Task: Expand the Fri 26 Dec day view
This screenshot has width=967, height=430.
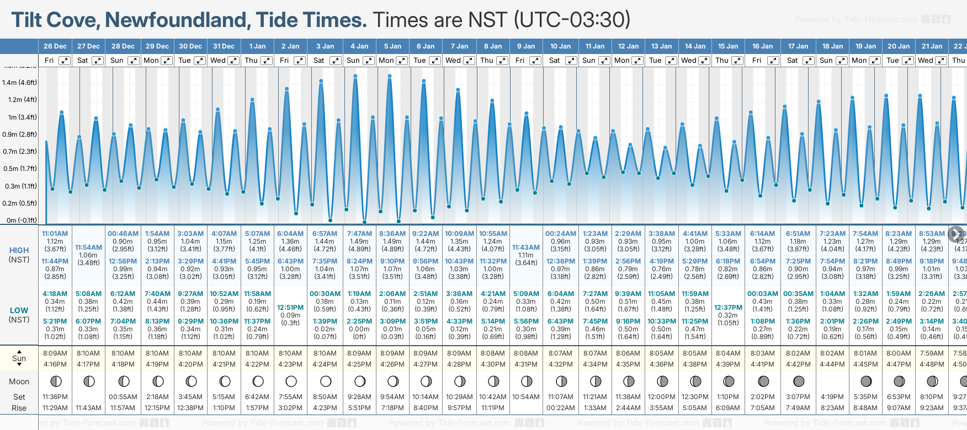Action: pos(65,61)
